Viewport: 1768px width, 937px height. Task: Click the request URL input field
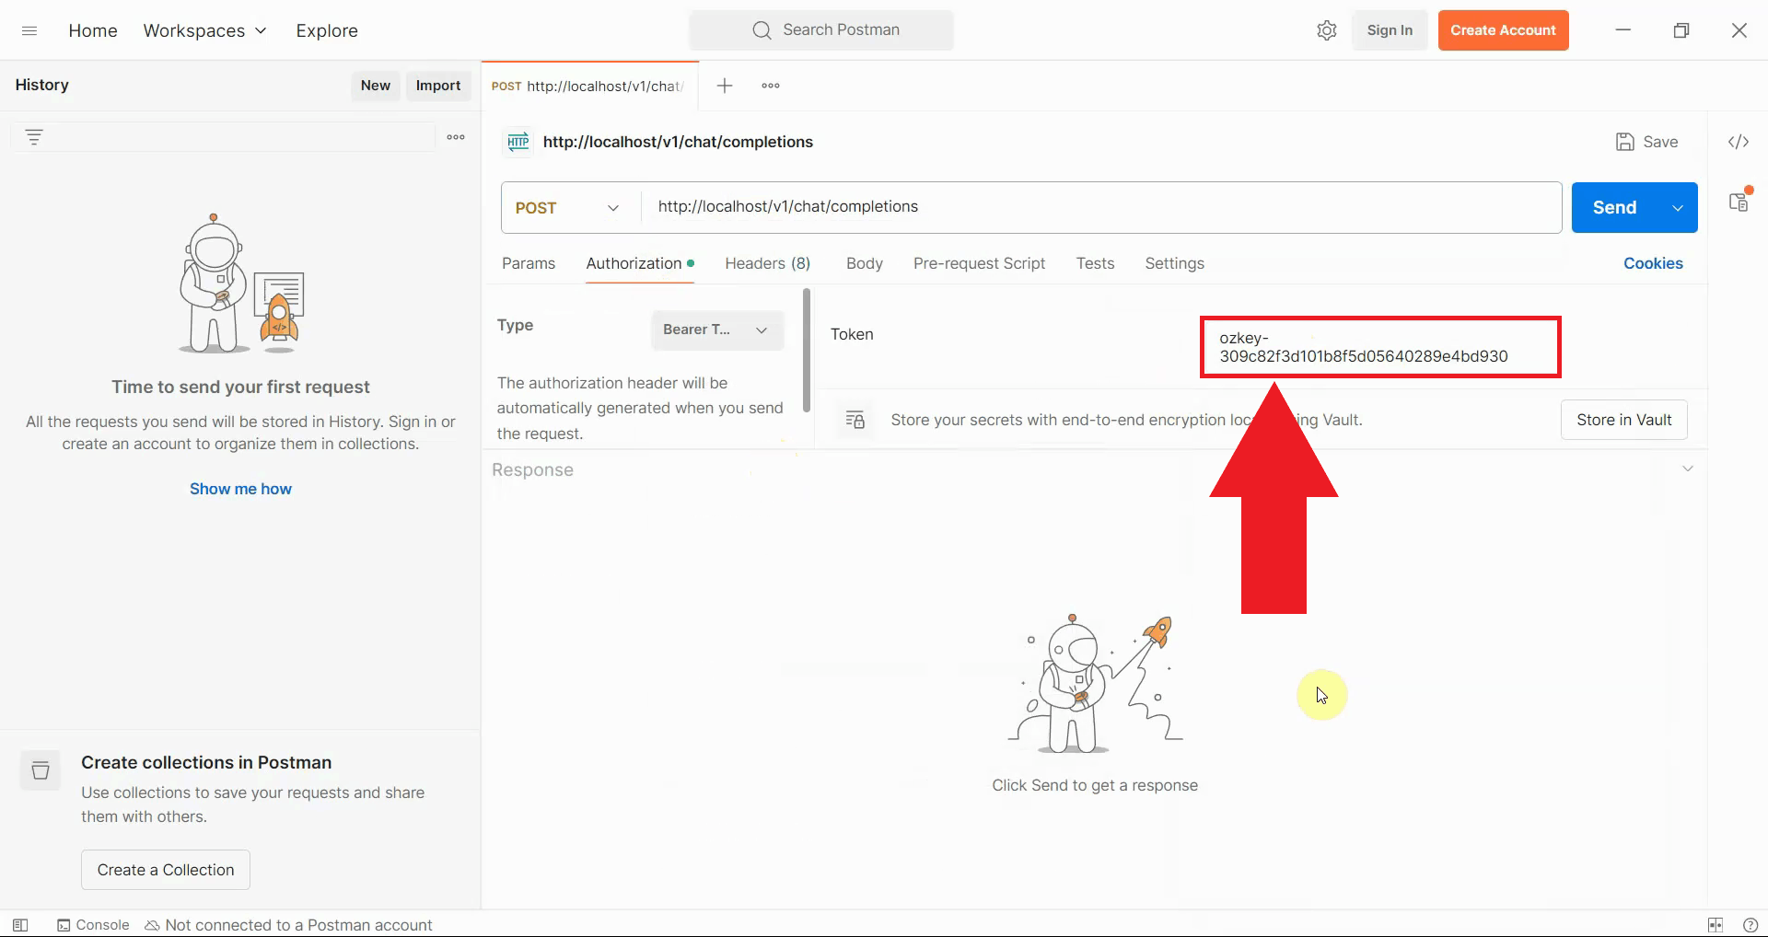coord(1096,207)
